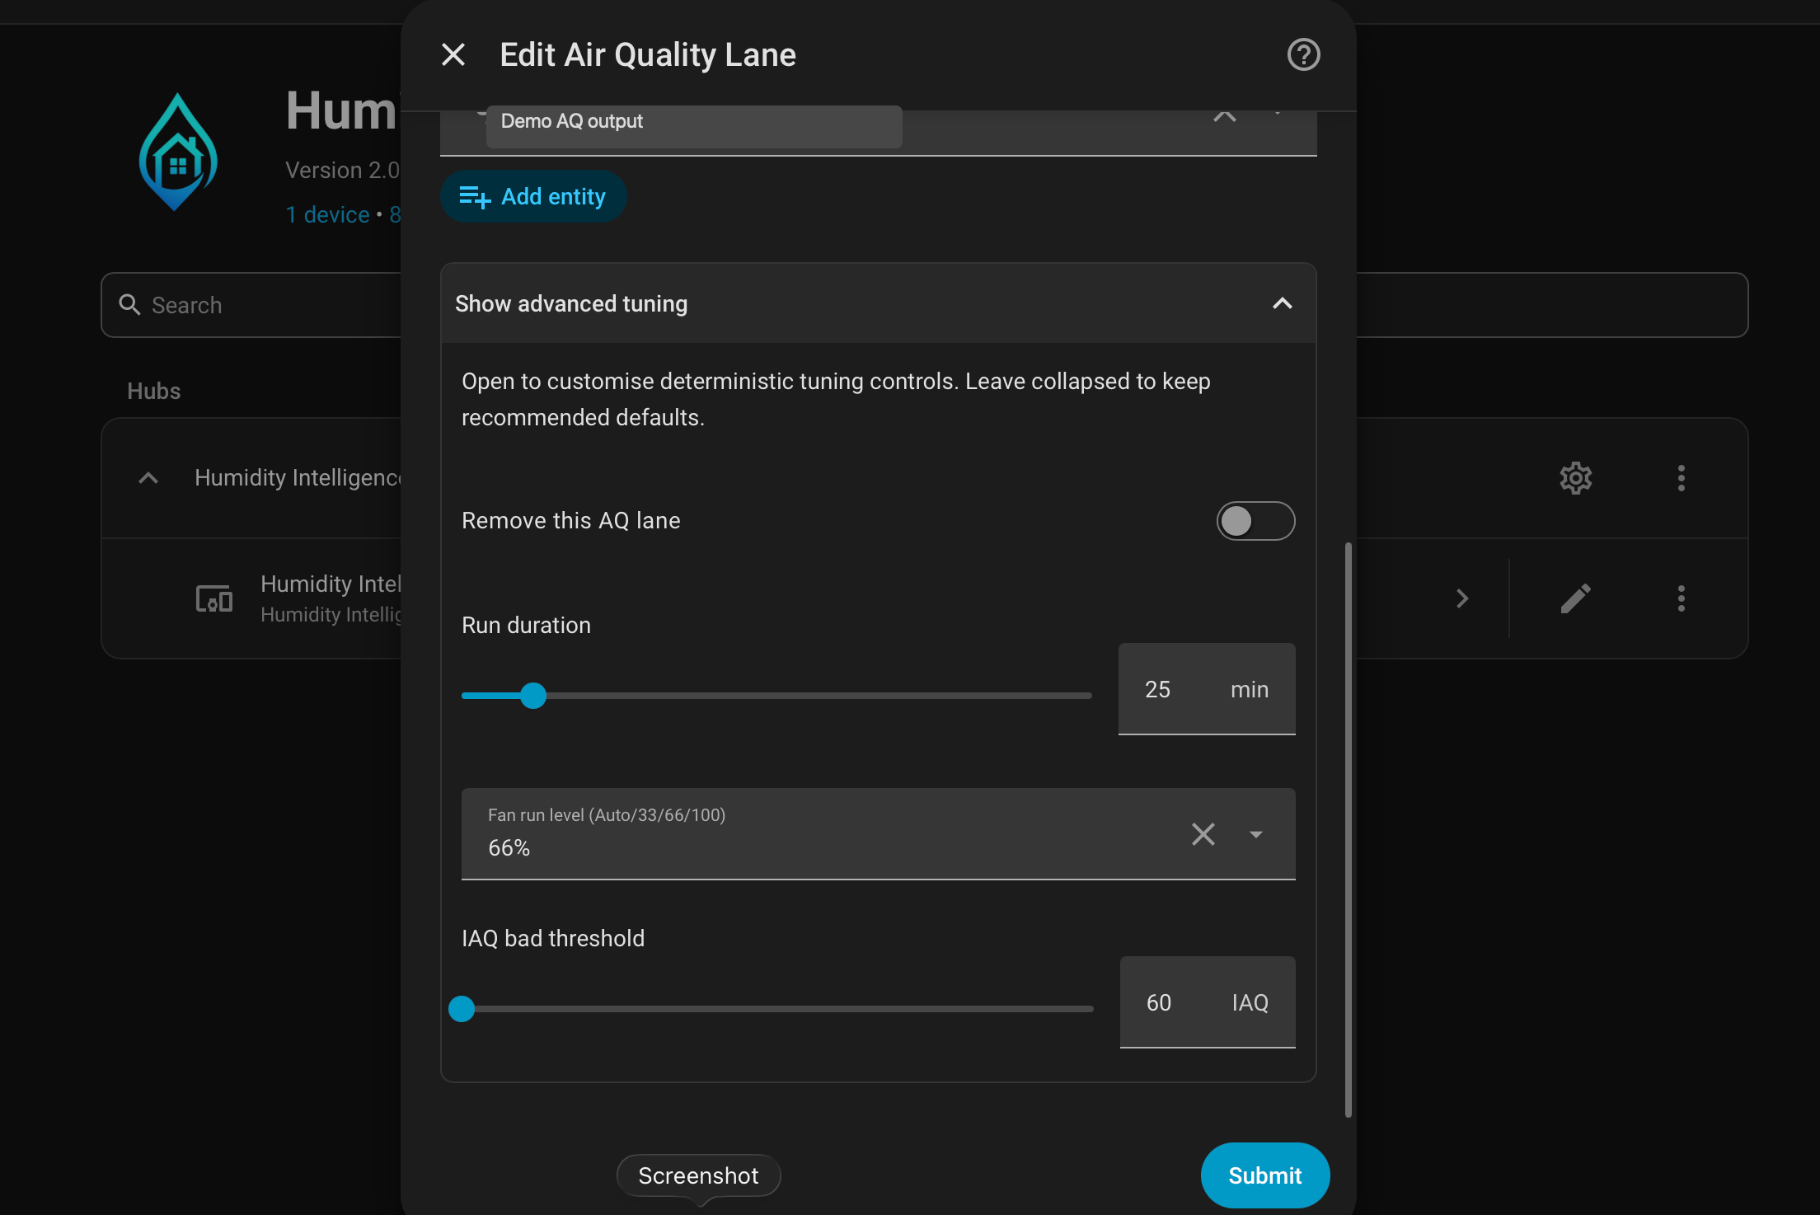Image resolution: width=1820 pixels, height=1215 pixels.
Task: Edit the Humidity Intelligence device entry with pencil
Action: (1575, 598)
